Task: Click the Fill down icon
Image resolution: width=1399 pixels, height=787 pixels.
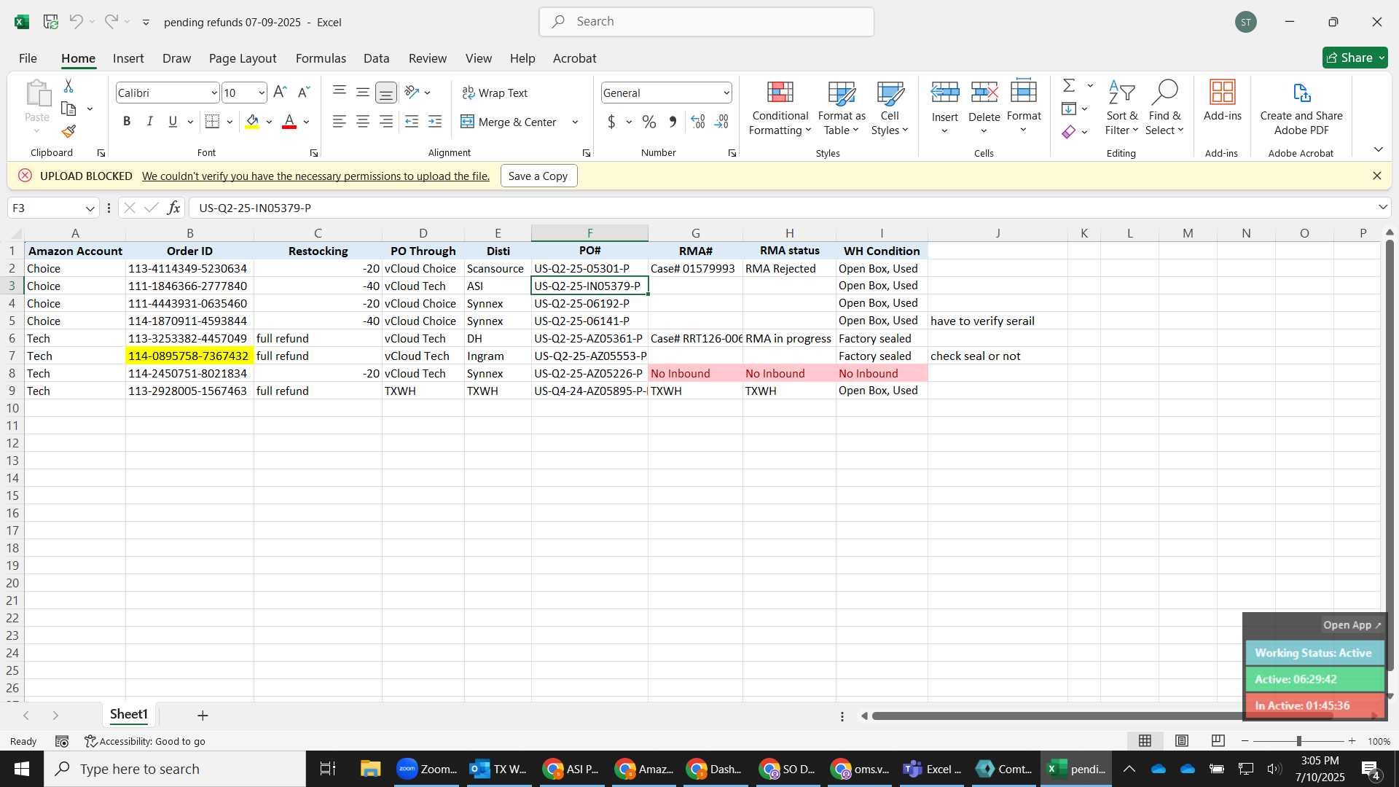Action: click(1069, 109)
